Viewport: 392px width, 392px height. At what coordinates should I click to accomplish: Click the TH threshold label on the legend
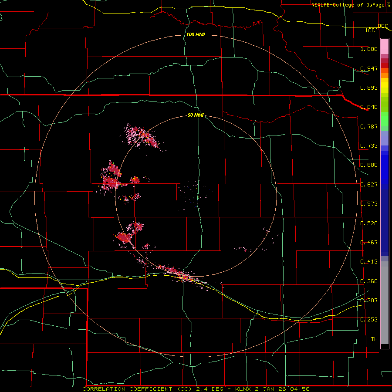coord(374,339)
